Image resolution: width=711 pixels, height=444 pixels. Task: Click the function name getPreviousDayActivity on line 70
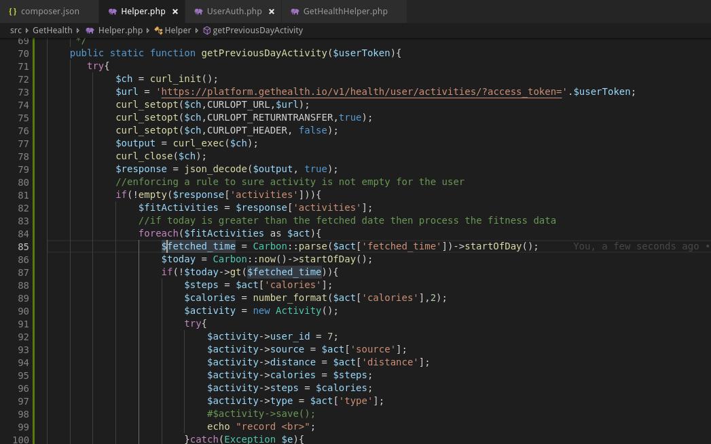(x=264, y=53)
